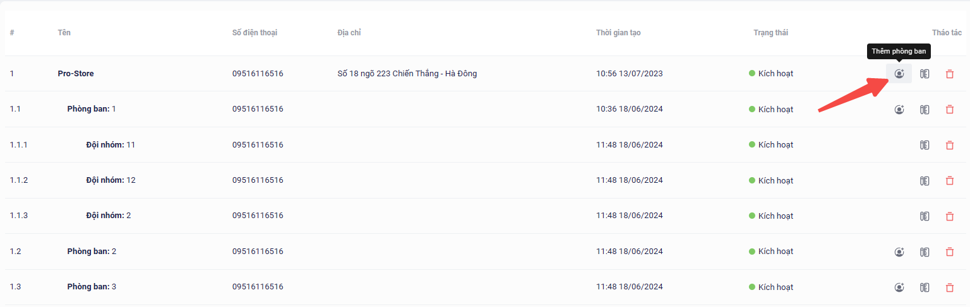This screenshot has height=307, width=970.
Task: Click add department icon for Pro-Store
Action: 899,74
